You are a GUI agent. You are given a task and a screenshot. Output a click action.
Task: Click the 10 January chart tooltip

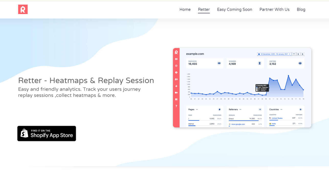[262, 88]
